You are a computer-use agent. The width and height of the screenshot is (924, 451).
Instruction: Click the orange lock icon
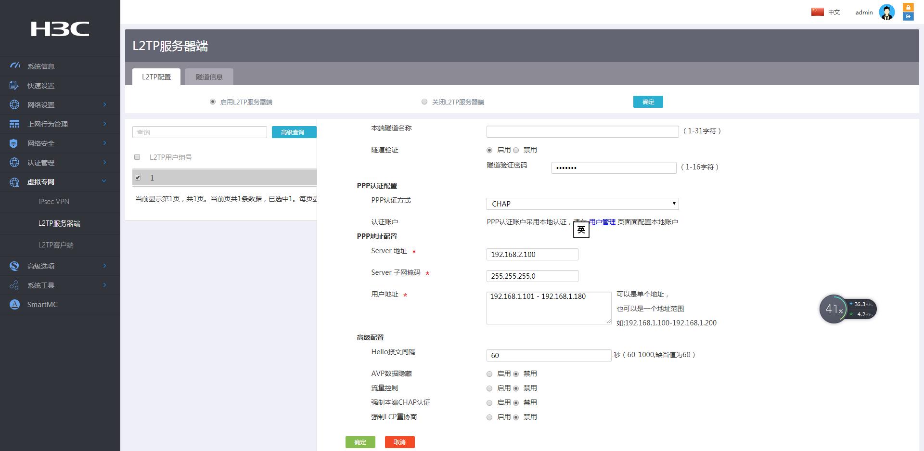pyautogui.click(x=908, y=7)
